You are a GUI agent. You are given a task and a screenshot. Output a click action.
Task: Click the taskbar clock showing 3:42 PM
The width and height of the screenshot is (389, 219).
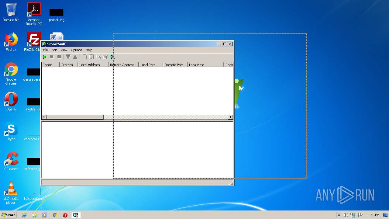373,215
